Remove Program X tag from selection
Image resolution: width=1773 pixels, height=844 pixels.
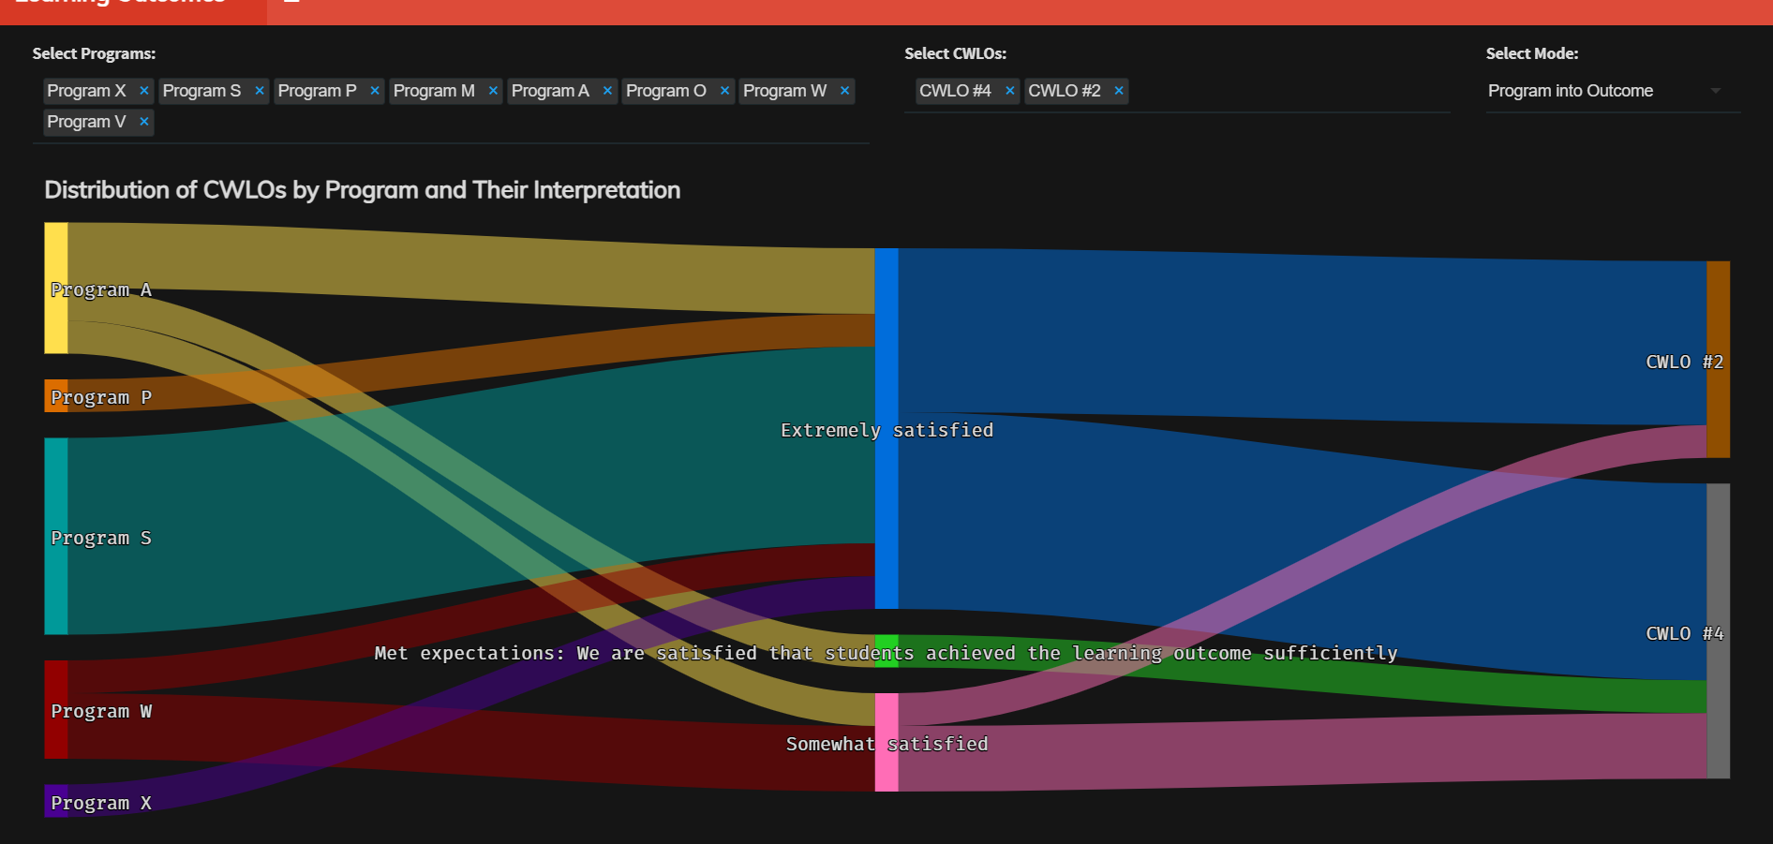tap(143, 91)
